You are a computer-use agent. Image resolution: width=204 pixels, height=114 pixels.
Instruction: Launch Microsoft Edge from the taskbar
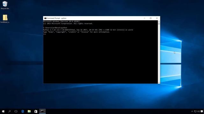coord(23,111)
